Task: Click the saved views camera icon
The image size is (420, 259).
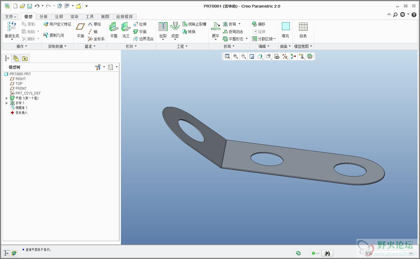Action: pos(277,56)
